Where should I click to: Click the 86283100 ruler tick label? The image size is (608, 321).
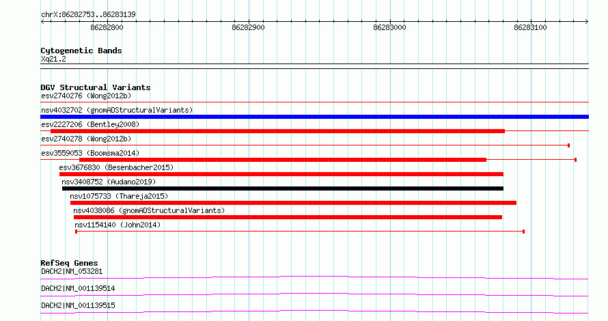coord(530,27)
